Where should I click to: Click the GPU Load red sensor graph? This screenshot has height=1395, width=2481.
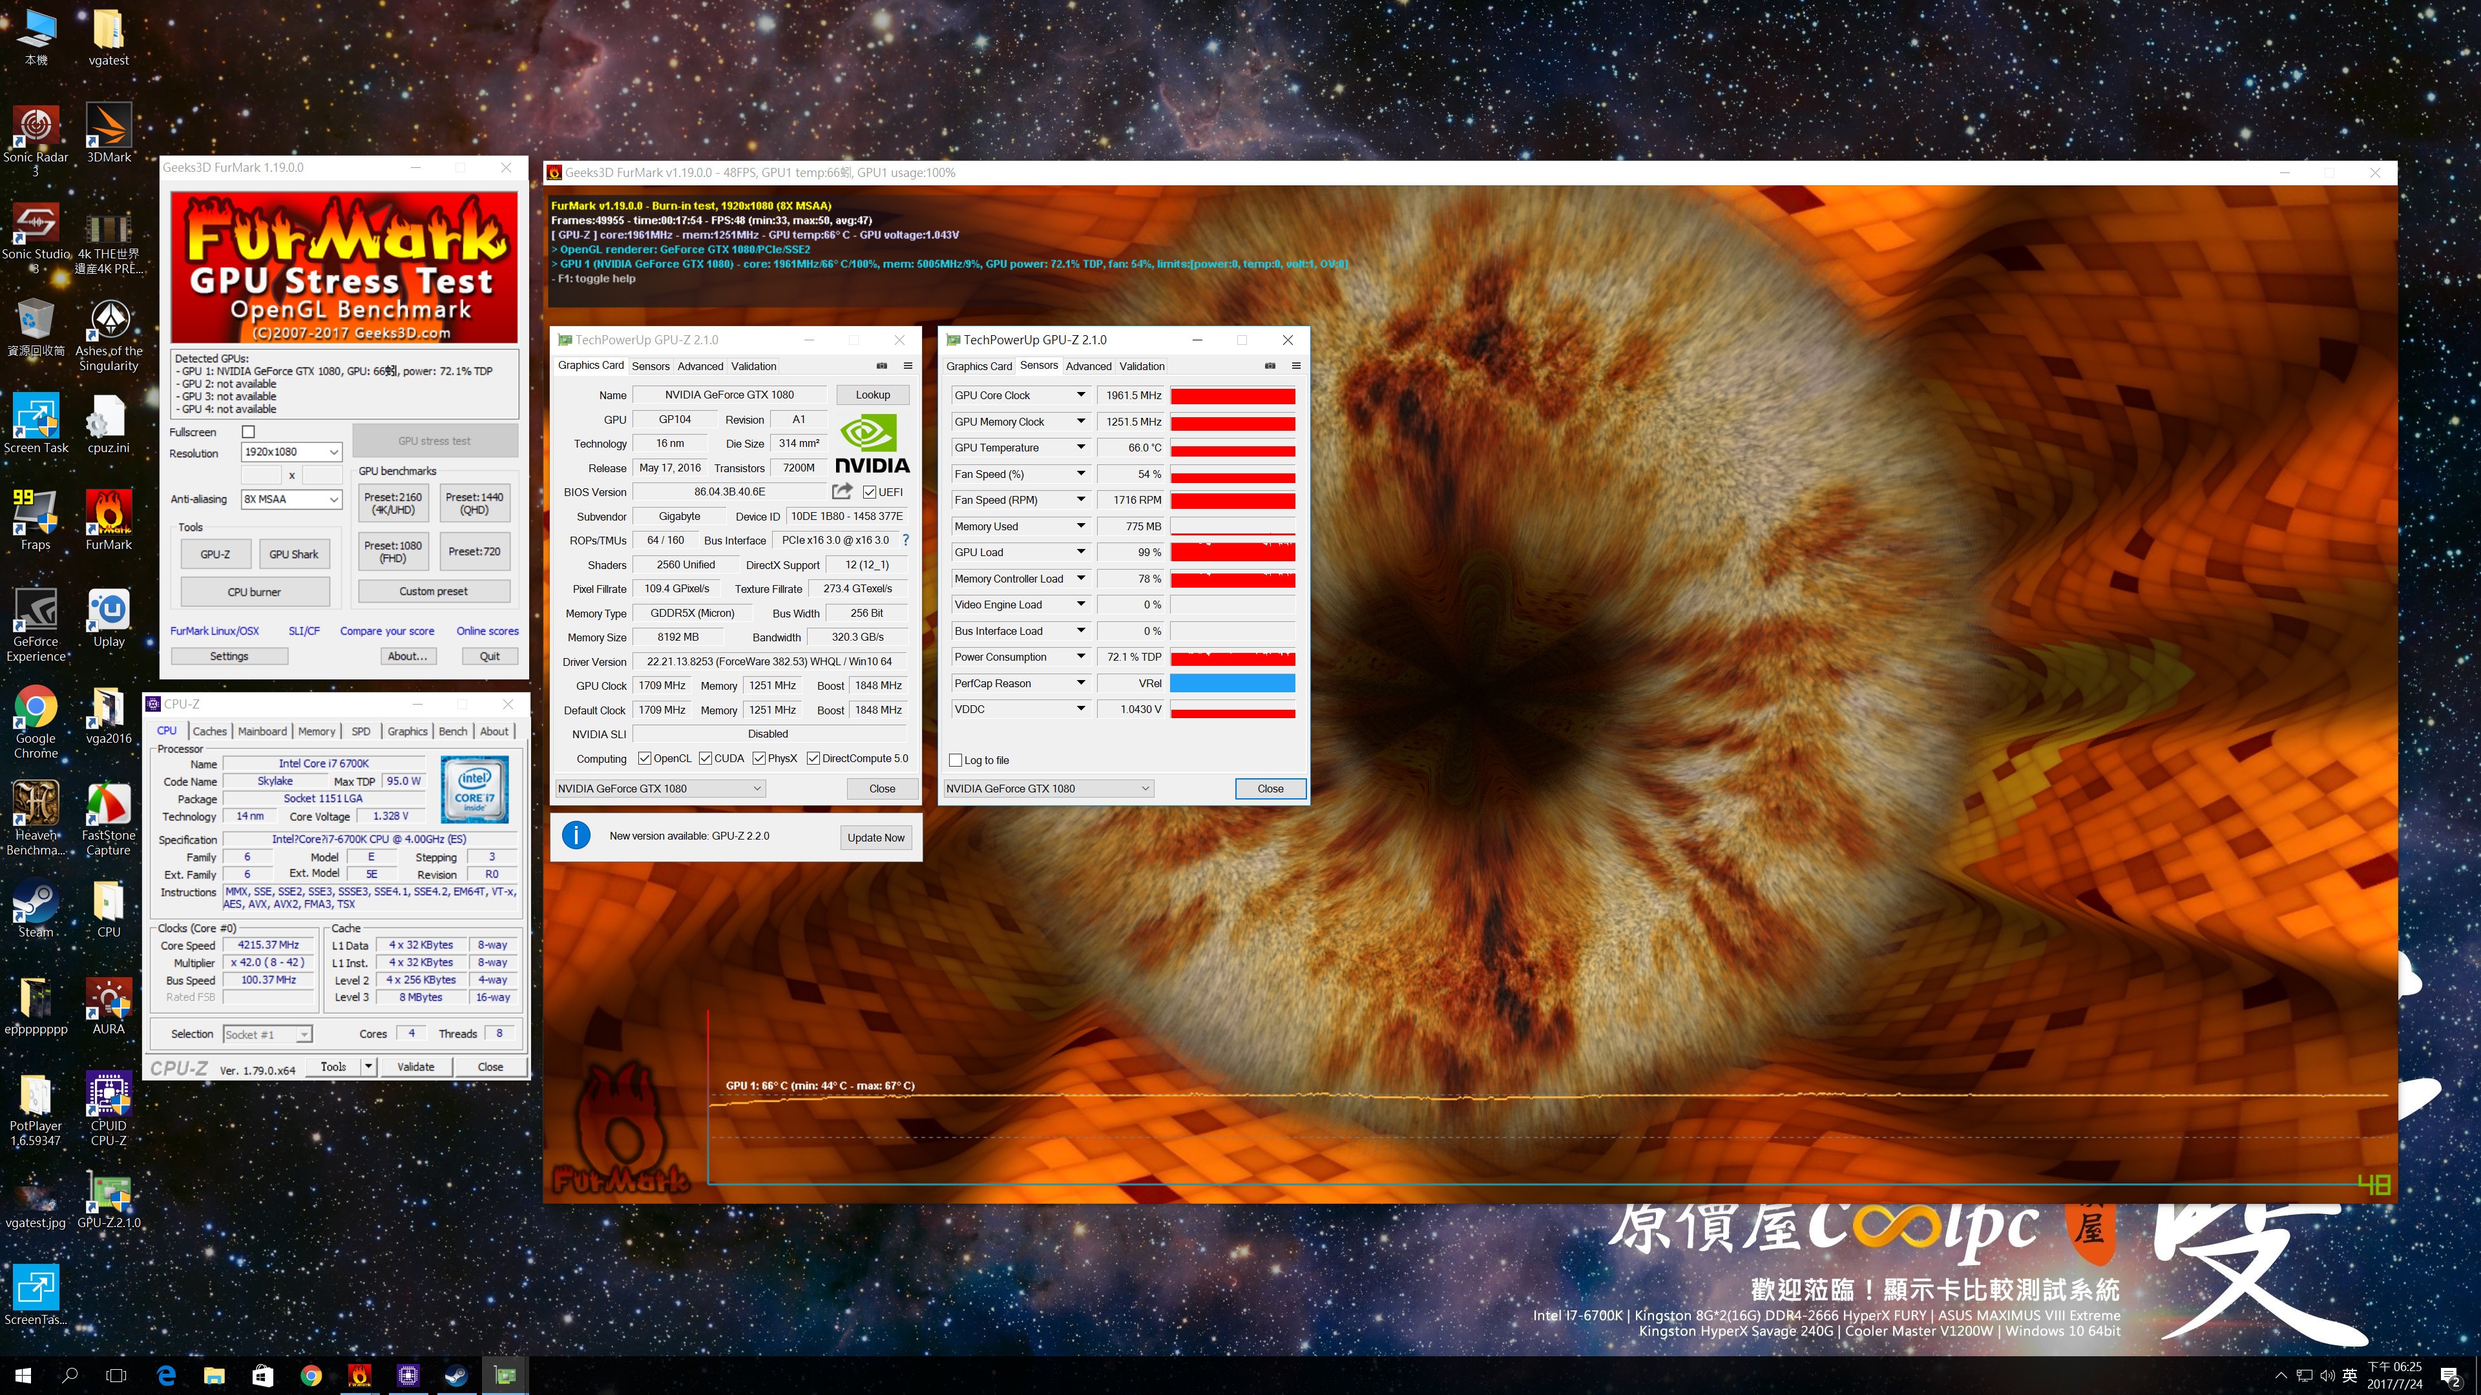coord(1233,552)
